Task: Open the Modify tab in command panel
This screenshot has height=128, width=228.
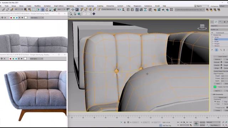Action: 216,22
